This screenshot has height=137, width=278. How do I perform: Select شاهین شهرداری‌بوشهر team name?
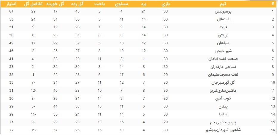point(223,130)
